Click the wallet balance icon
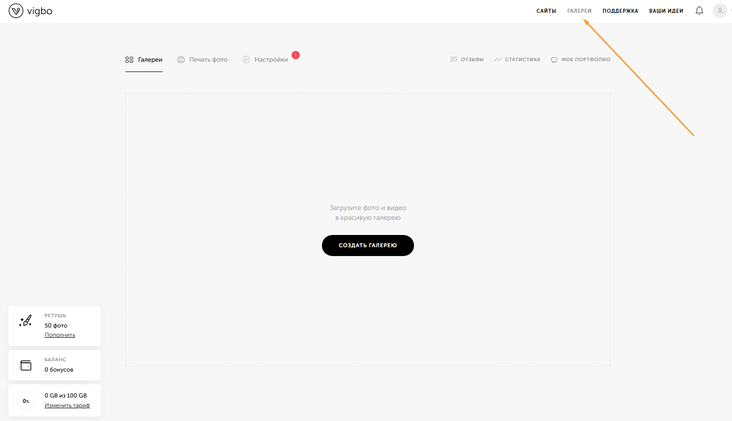The image size is (732, 421). (x=26, y=365)
